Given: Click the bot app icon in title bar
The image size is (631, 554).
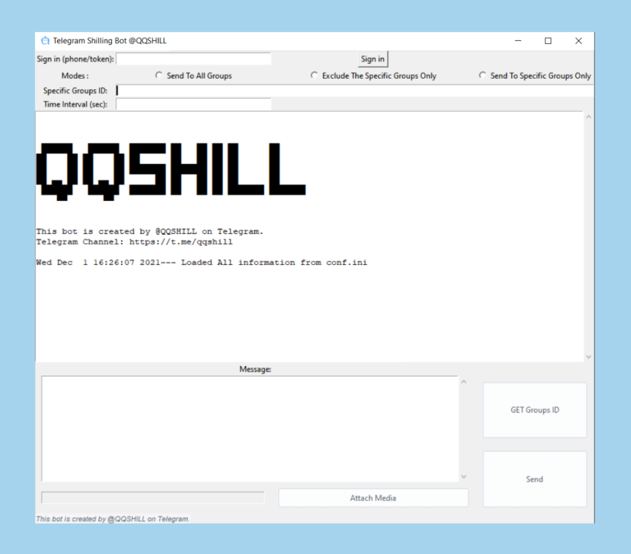Looking at the screenshot, I should tap(45, 41).
